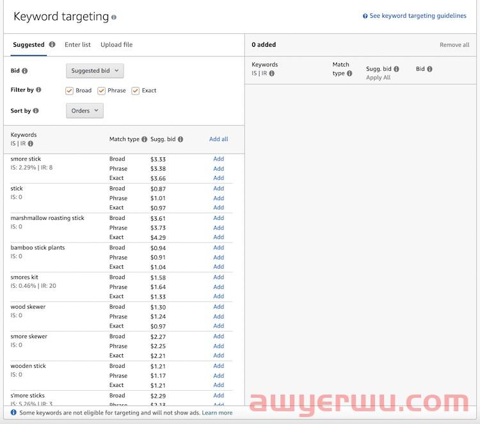Add smore stick Exact at $3.66

pos(219,177)
